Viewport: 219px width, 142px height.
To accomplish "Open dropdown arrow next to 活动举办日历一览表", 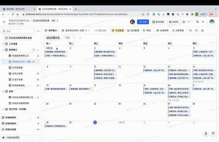I will click(x=89, y=31).
